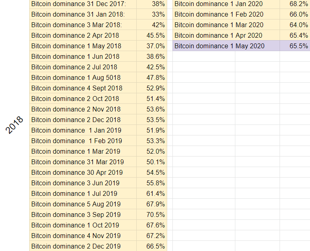Select the empty cell below 1 May 2020
Viewport: 310px width, 251px height.
[204, 56]
